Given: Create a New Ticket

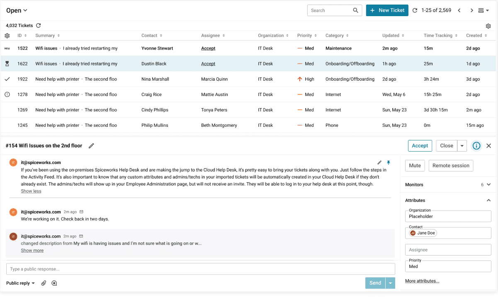Looking at the screenshot, I should pos(387,10).
